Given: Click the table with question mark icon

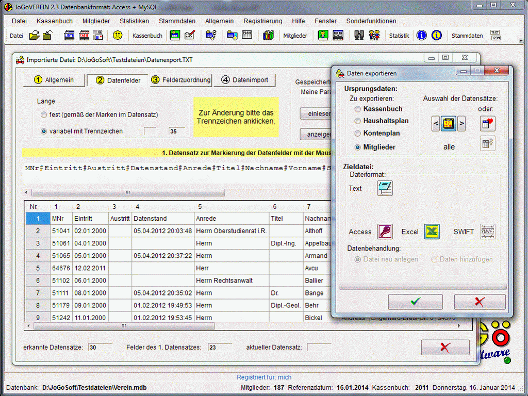Looking at the screenshot, I should coord(488,144).
